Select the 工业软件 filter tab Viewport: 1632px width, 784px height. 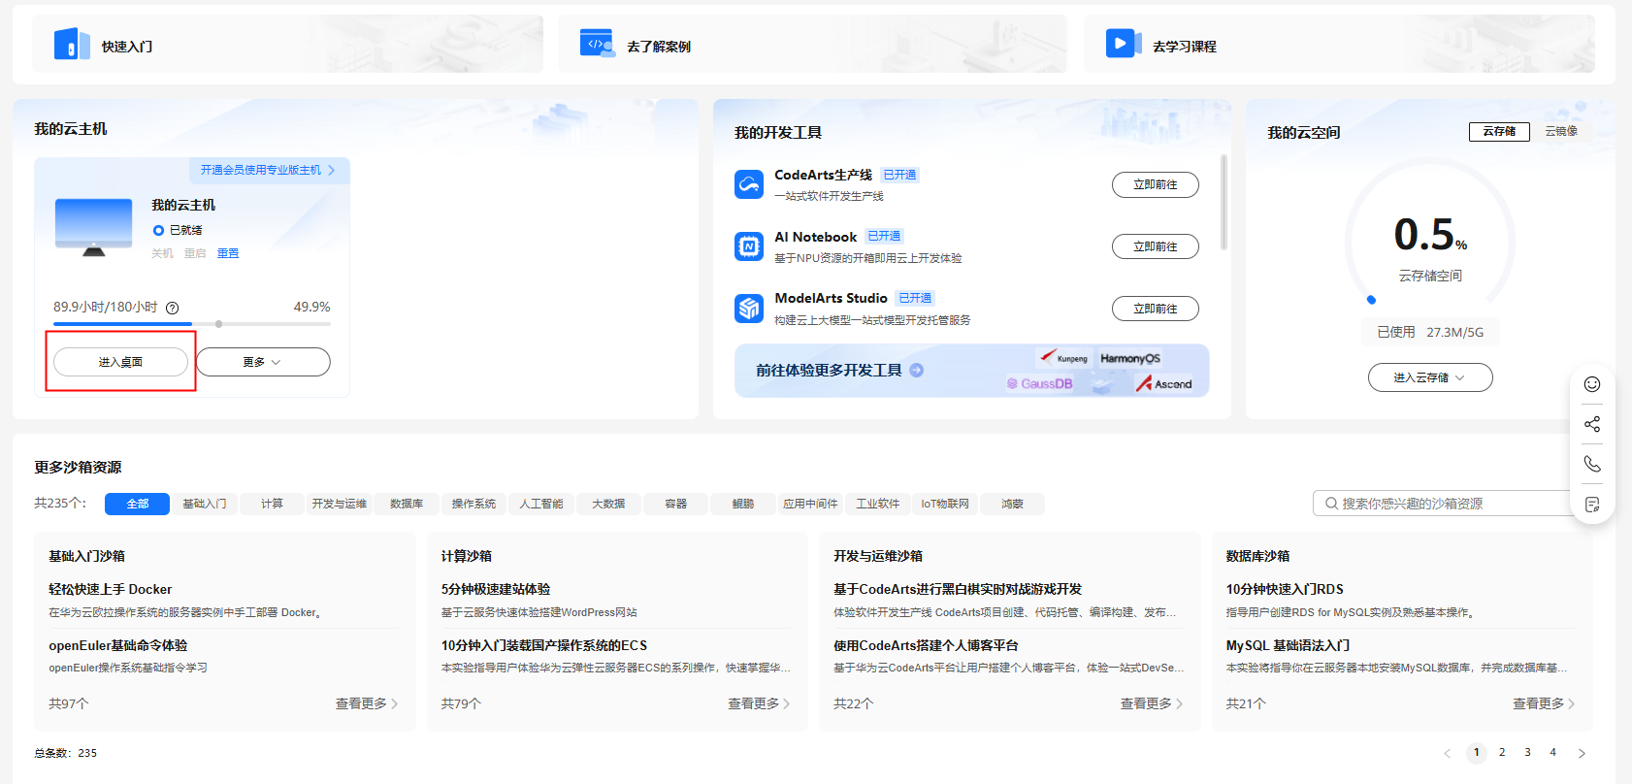878,504
